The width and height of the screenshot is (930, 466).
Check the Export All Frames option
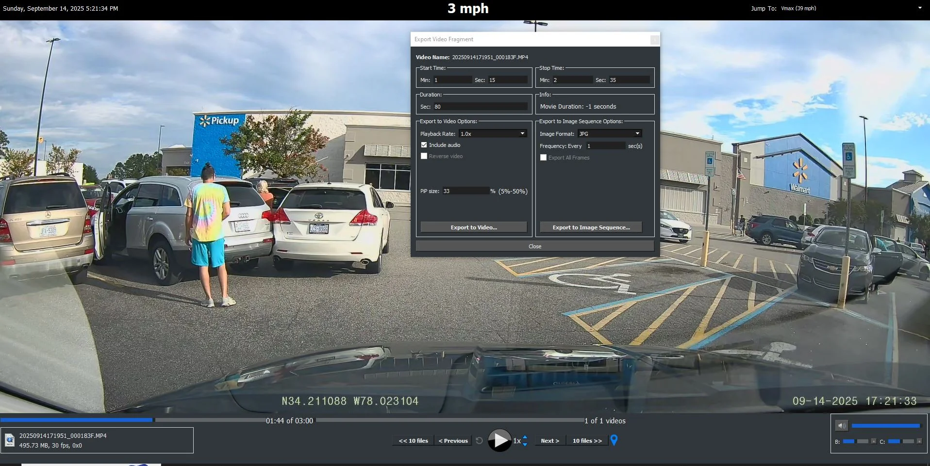[543, 158]
